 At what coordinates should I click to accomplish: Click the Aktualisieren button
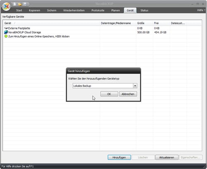[x=167, y=157]
